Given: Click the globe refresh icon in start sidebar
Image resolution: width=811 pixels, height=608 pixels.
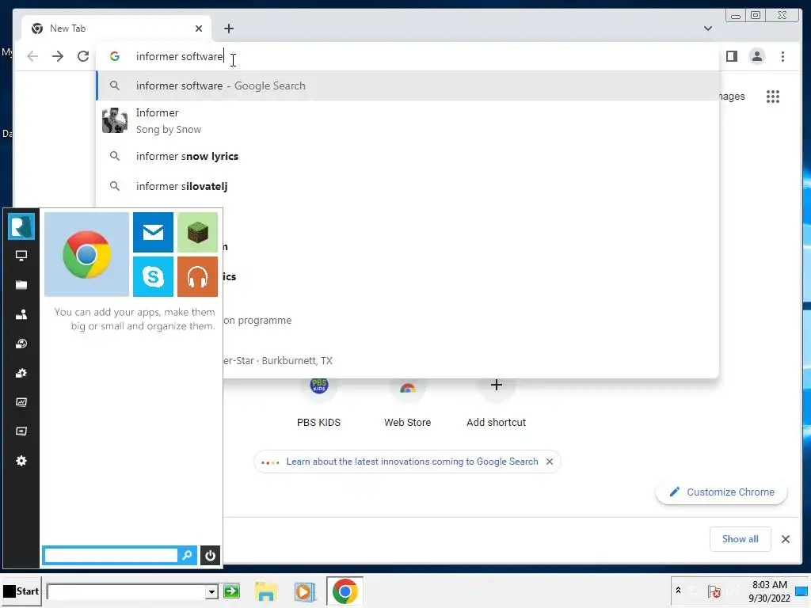Looking at the screenshot, I should click(x=21, y=344).
